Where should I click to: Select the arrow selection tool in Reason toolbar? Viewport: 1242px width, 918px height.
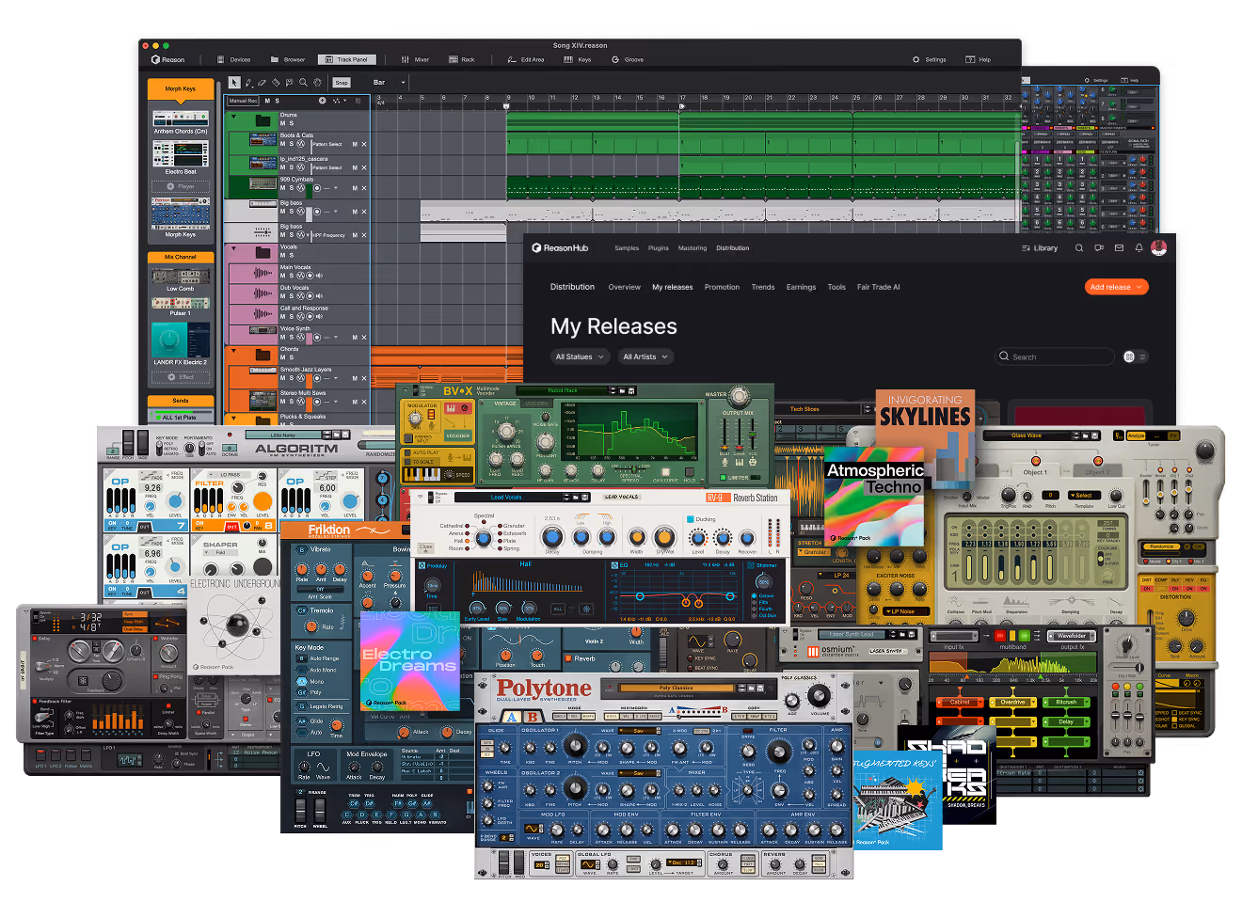234,83
